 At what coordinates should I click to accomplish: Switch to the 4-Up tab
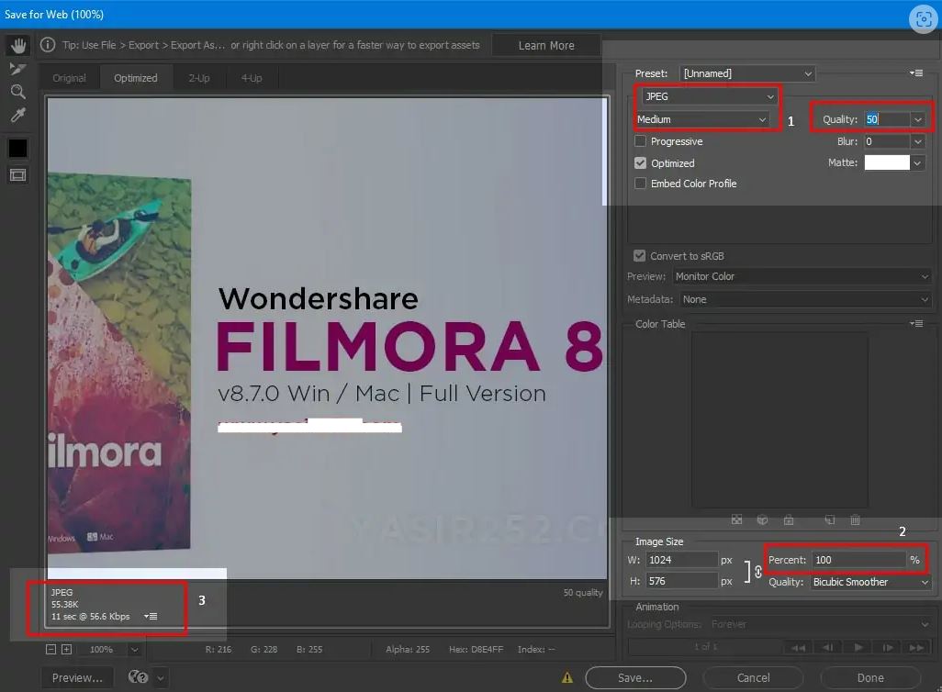[252, 78]
